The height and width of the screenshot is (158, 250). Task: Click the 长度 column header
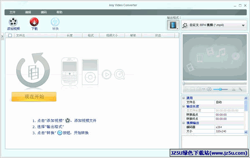69,35
